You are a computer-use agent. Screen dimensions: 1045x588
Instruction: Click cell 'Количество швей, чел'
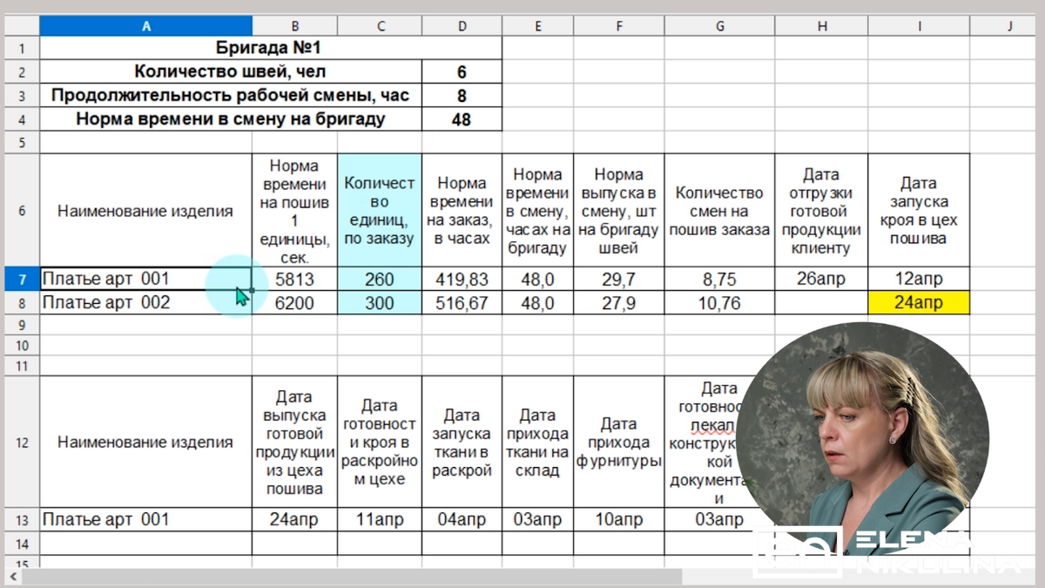point(231,71)
